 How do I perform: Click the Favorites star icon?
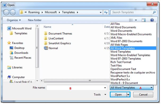9,43
